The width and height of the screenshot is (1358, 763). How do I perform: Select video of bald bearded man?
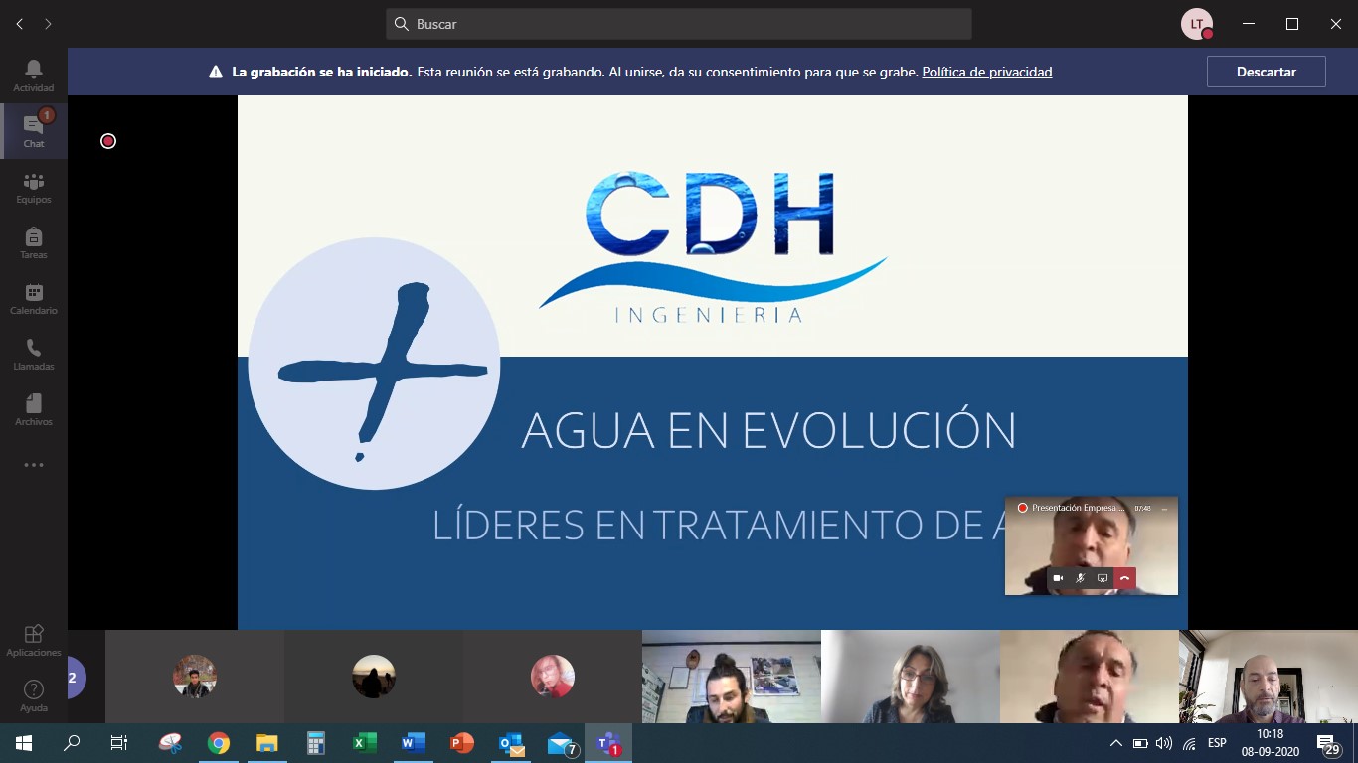1269,677
